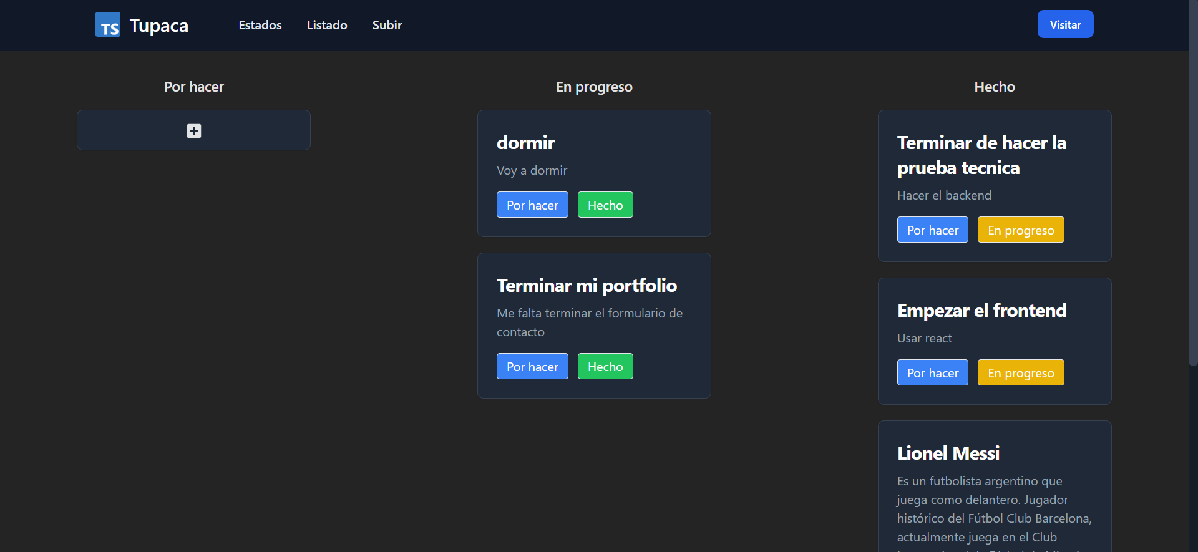Click the Visitar button
The image size is (1198, 552).
tap(1065, 24)
